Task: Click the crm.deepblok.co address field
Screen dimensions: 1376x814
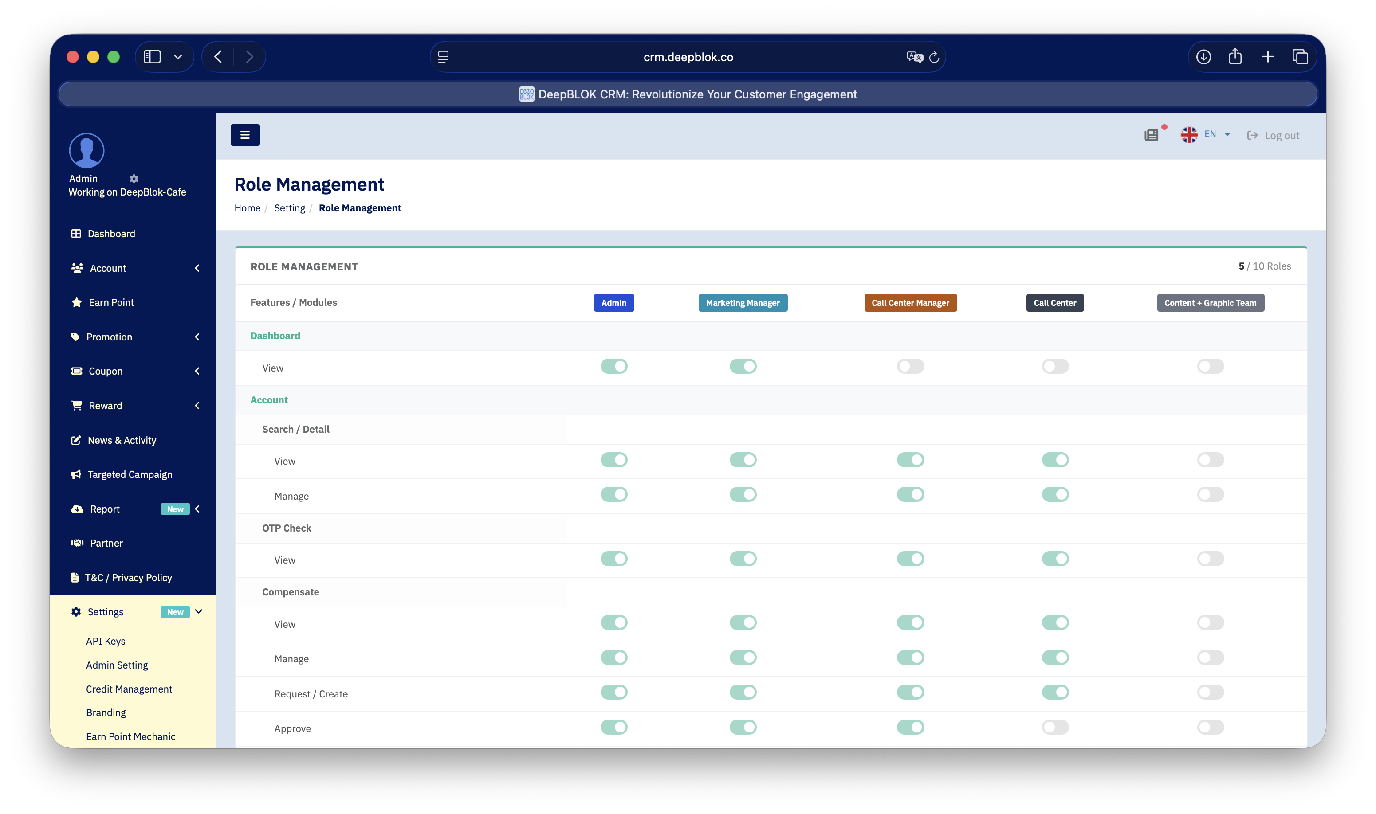Action: click(x=688, y=57)
